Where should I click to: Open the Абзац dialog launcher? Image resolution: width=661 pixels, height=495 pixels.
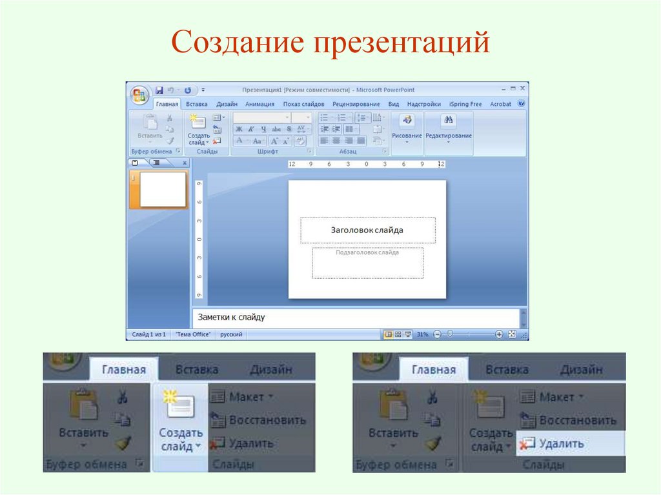[385, 151]
